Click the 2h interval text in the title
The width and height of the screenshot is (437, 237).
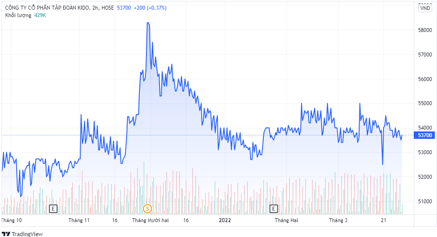tap(95, 8)
